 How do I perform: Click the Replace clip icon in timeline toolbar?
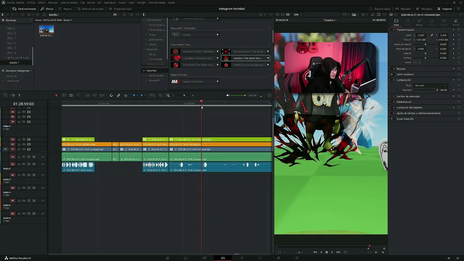point(102,95)
